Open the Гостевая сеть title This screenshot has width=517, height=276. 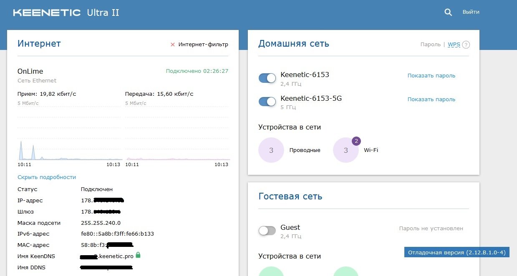(x=290, y=196)
